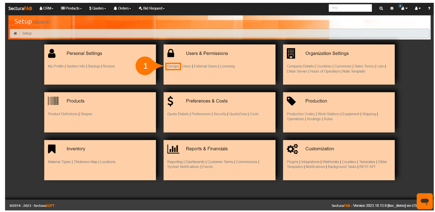This screenshot has height=212, width=435.
Task: Go to Product Definitions
Action: (x=62, y=114)
